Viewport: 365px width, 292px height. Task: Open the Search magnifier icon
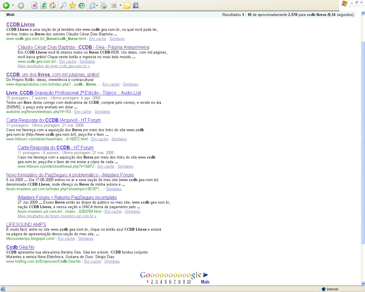coord(63,5)
